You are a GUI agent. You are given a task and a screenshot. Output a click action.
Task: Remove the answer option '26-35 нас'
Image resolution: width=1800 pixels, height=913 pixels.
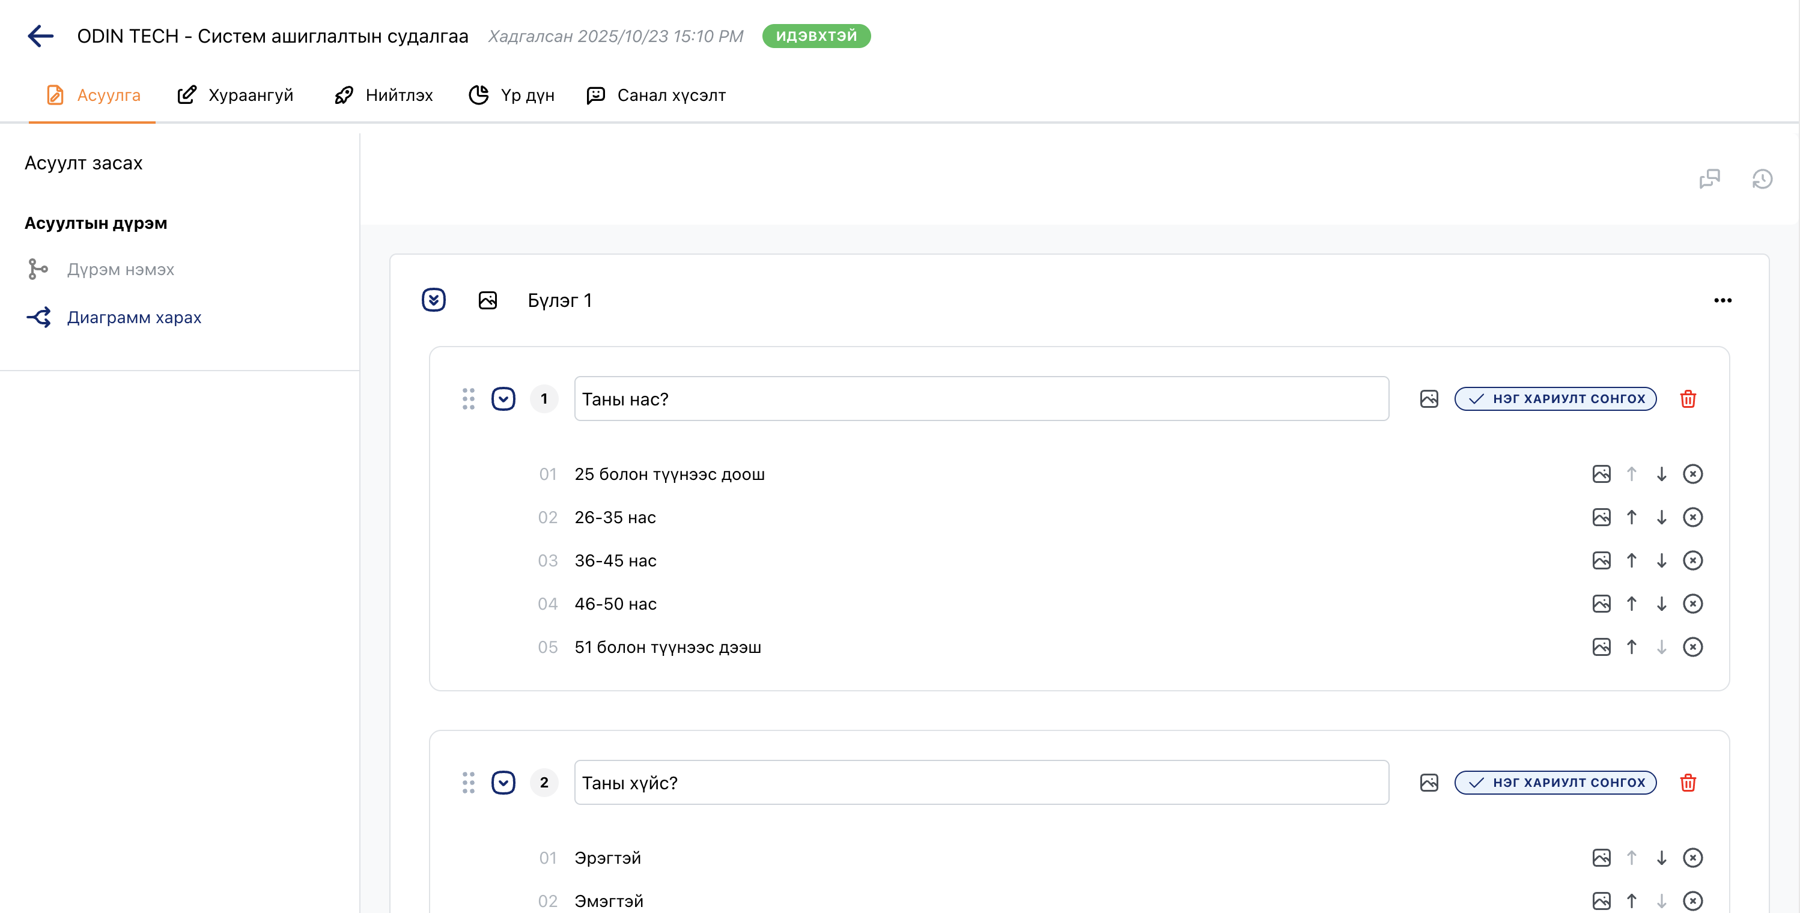tap(1692, 517)
